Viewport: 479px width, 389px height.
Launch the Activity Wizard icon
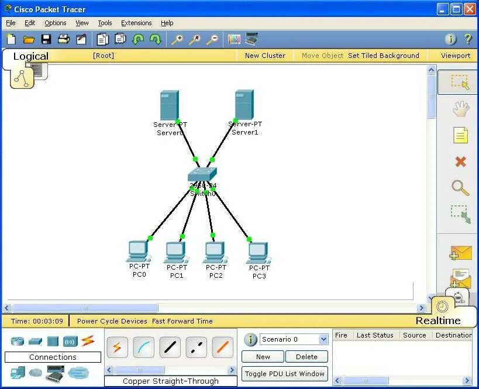81,39
